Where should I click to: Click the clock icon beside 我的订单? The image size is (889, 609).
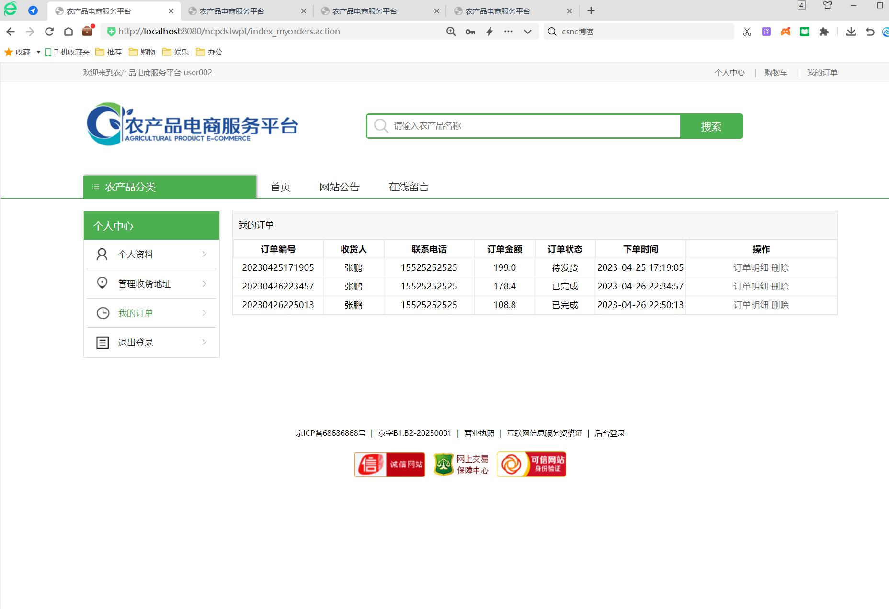click(103, 313)
